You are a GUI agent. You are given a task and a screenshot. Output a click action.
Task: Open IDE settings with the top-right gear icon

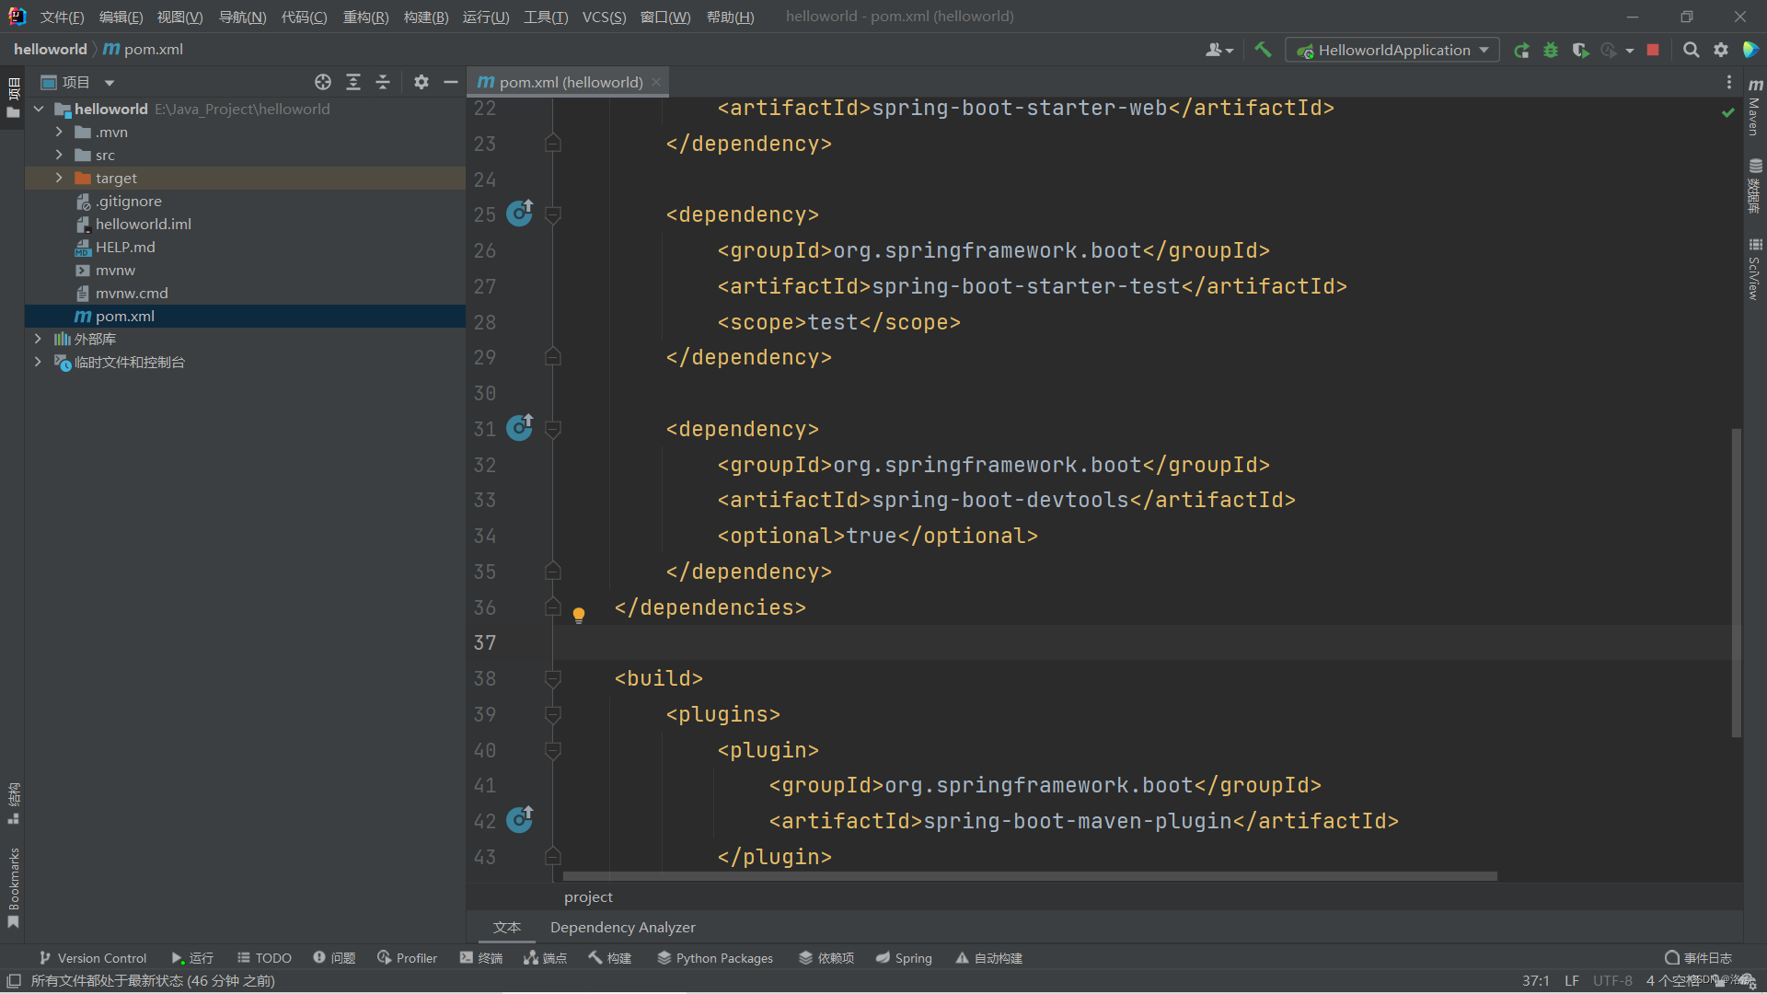point(1720,50)
